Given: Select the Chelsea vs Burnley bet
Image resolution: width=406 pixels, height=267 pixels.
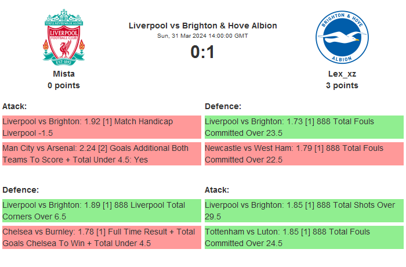Looking at the screenshot, I should pyautogui.click(x=101, y=237).
